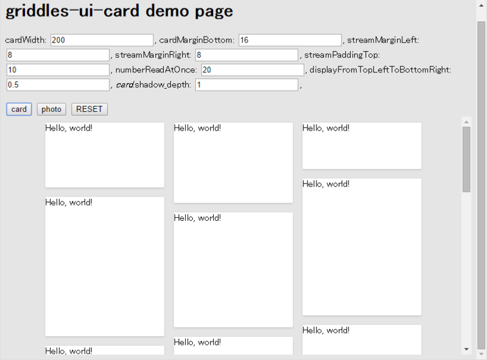Select the displayFromTopLeftToBottomRight field showing 0.5

[58, 85]
